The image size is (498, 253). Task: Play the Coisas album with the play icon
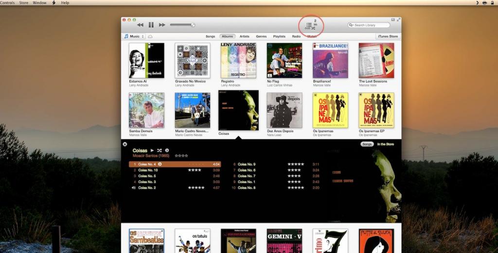point(152,151)
